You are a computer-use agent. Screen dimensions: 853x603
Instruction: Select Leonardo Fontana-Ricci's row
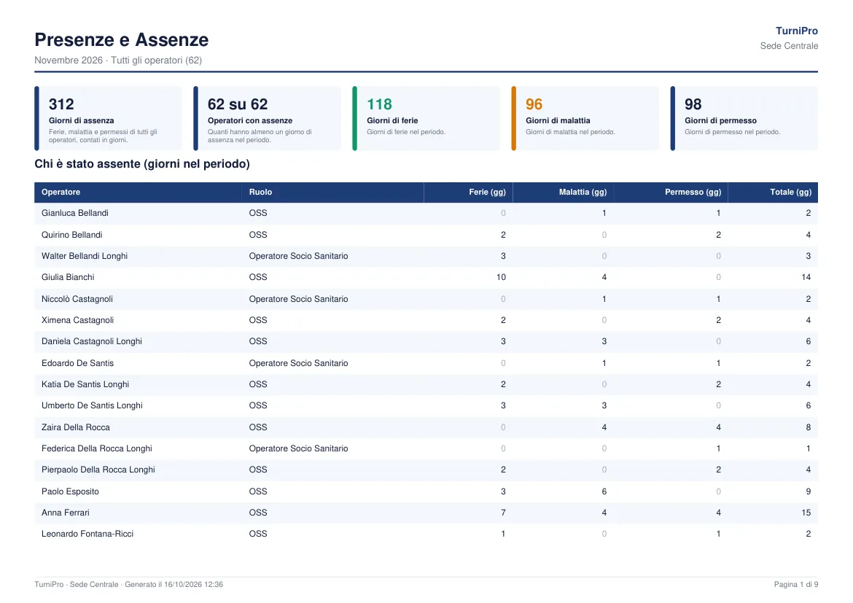[426, 534]
